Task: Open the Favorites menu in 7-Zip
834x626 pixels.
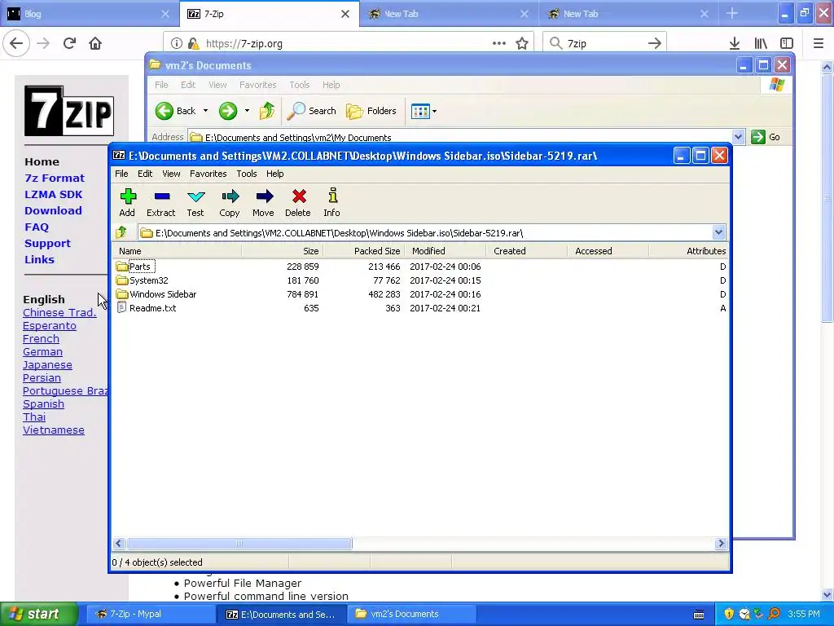Action: point(208,174)
